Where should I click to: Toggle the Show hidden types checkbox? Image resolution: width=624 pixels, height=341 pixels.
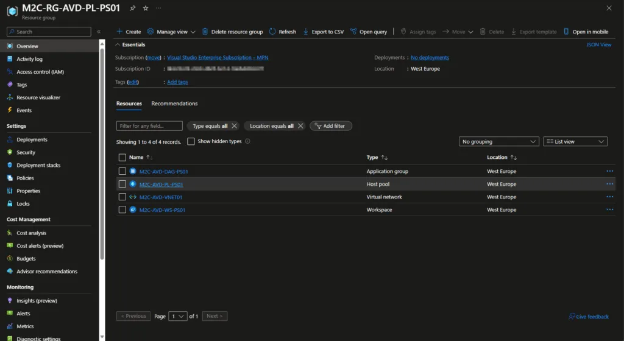pyautogui.click(x=191, y=141)
